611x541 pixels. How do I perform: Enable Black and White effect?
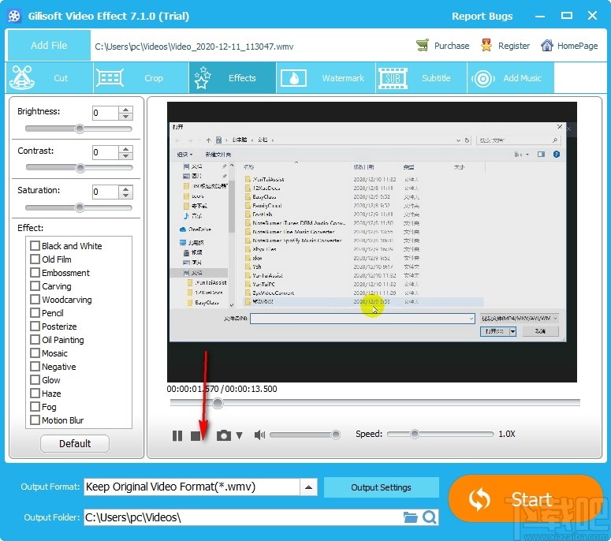35,245
